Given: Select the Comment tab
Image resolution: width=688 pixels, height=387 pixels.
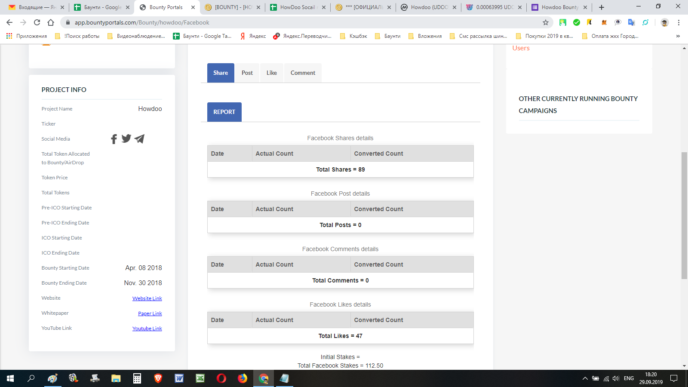Looking at the screenshot, I should pyautogui.click(x=303, y=73).
